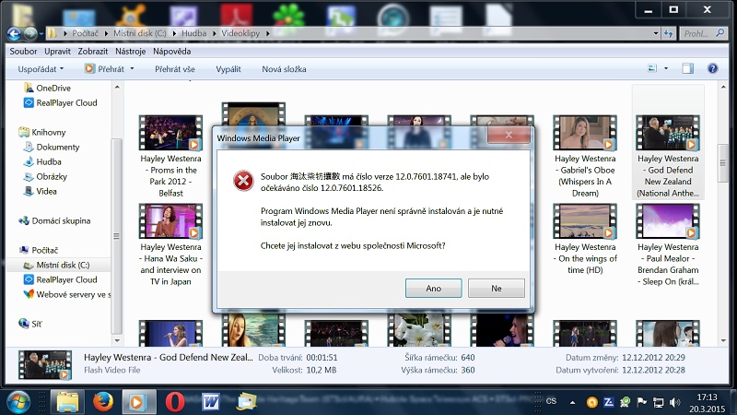The width and height of the screenshot is (737, 415).
Task: Click file list vertical scrollbar thumb
Action: click(723, 163)
